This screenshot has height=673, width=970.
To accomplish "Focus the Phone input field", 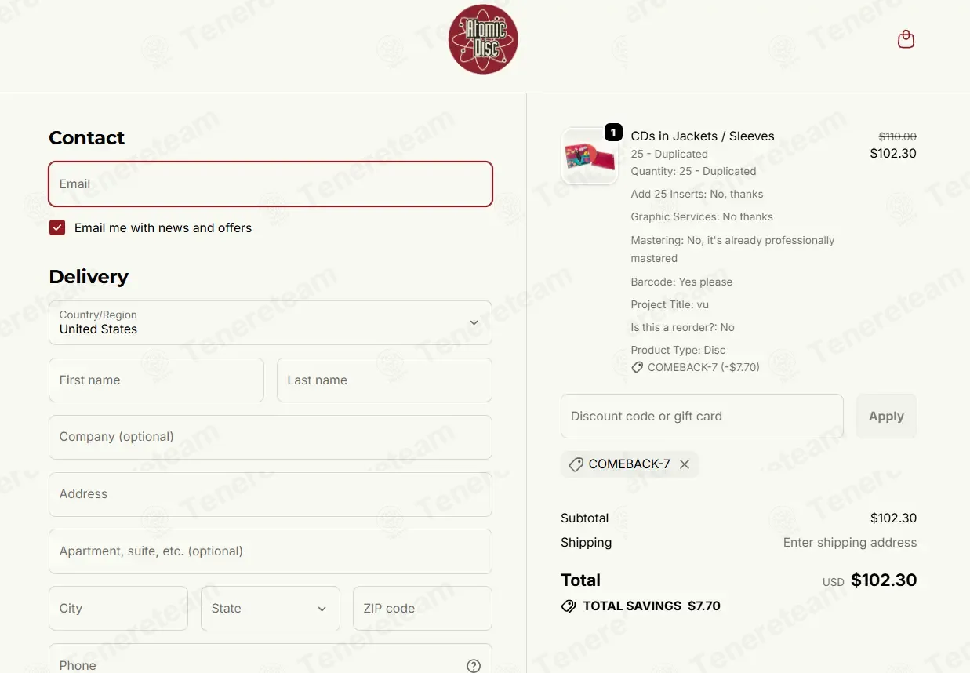I will point(271,659).
